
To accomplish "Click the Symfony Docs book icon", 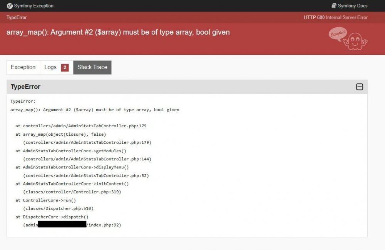I will pos(334,5).
